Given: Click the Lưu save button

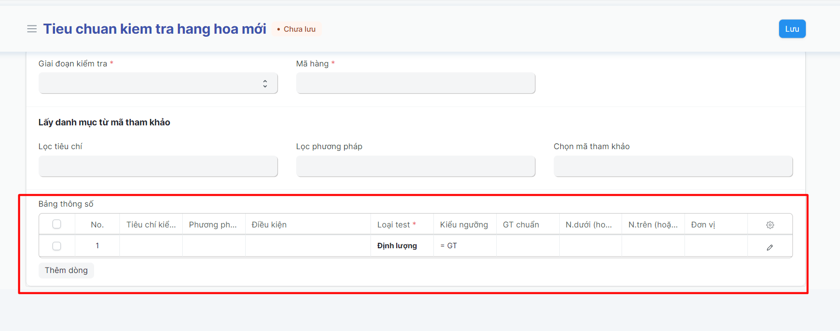Looking at the screenshot, I should [x=792, y=29].
